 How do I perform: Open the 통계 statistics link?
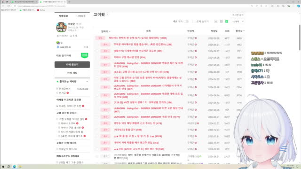pos(73,36)
